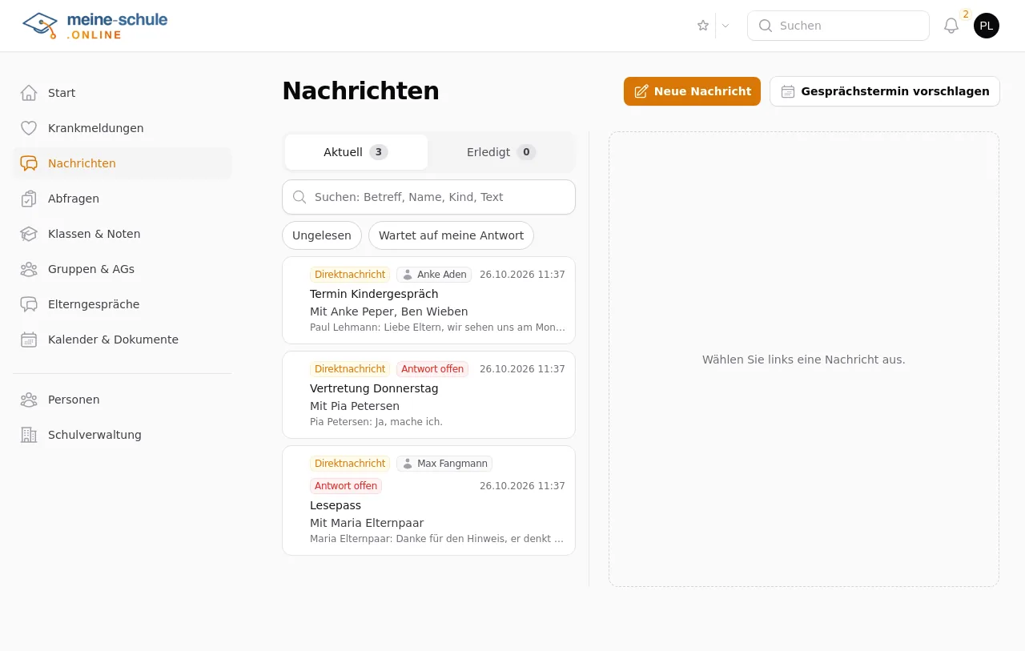
Task: Switch to the Aktuell tab
Action: tap(356, 152)
